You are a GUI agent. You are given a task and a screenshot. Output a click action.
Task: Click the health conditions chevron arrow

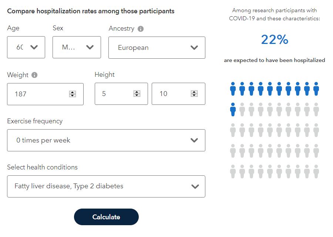195,186
